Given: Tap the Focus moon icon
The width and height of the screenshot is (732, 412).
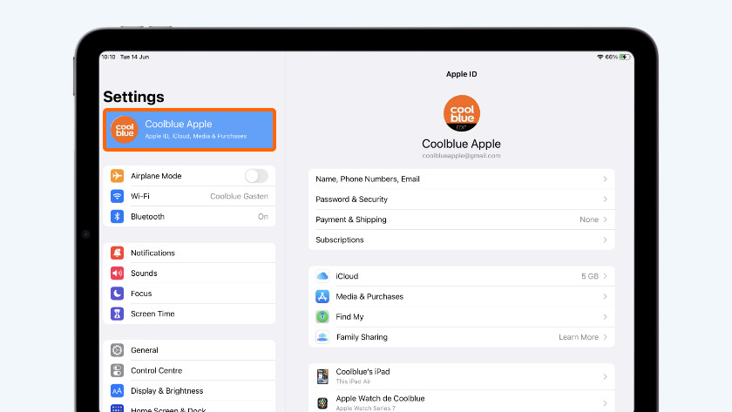Looking at the screenshot, I should coord(117,294).
